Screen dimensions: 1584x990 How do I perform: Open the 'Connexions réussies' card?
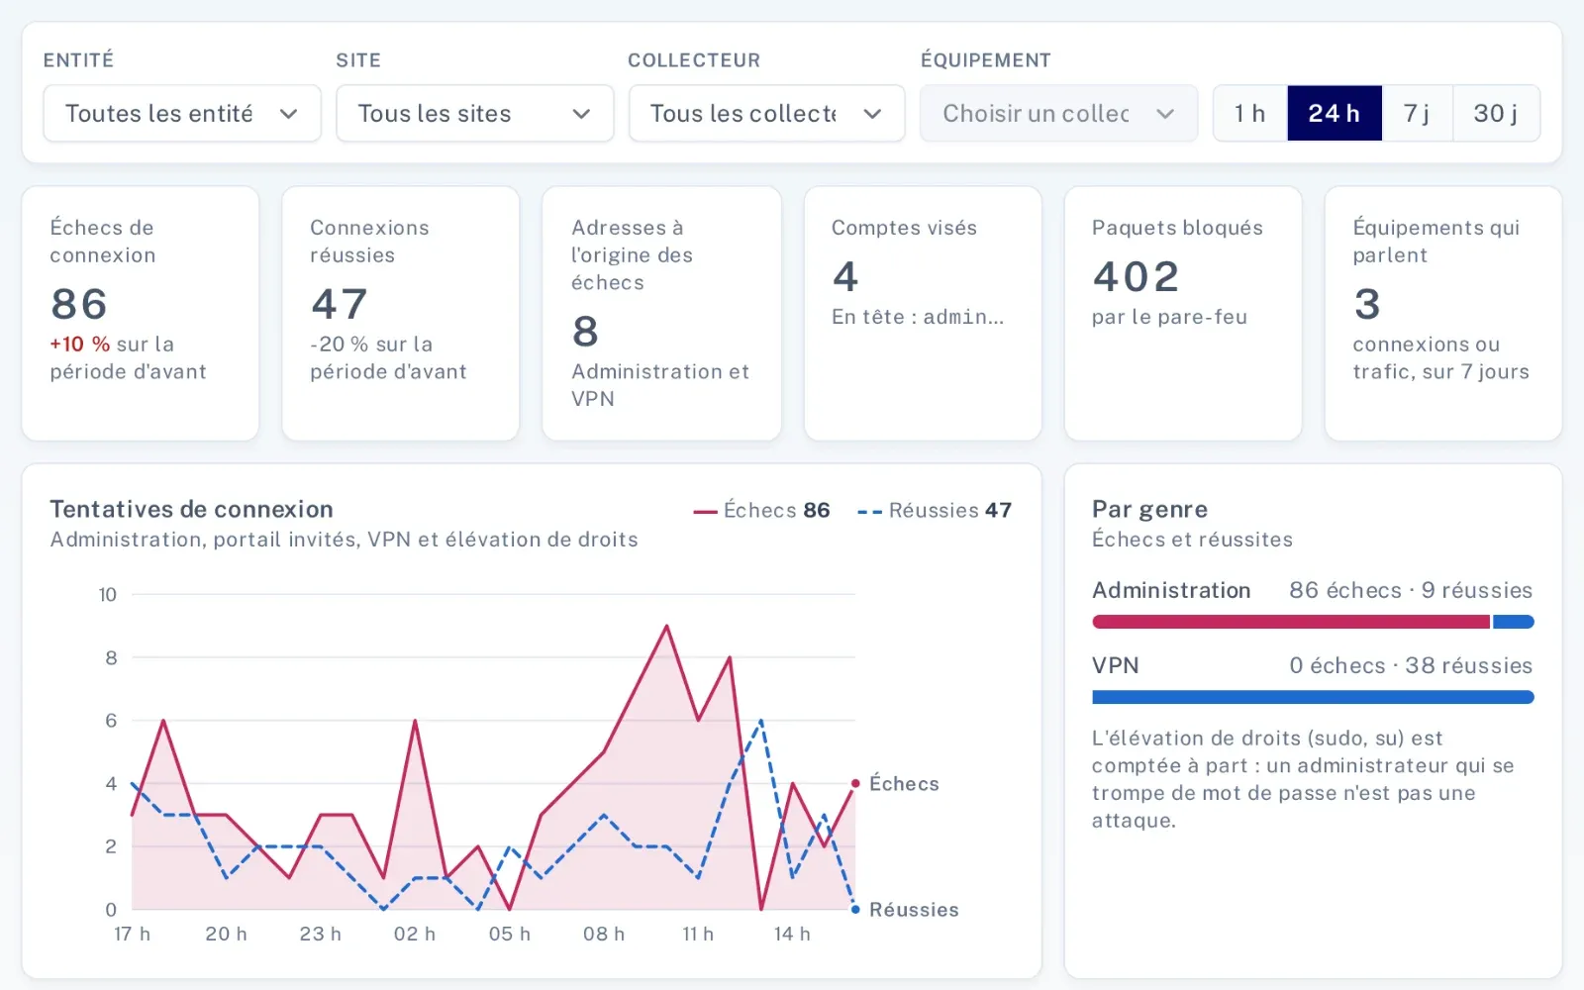tap(401, 314)
